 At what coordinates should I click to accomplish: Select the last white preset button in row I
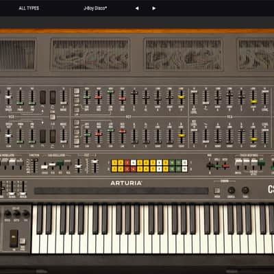pyautogui.click(x=184, y=162)
